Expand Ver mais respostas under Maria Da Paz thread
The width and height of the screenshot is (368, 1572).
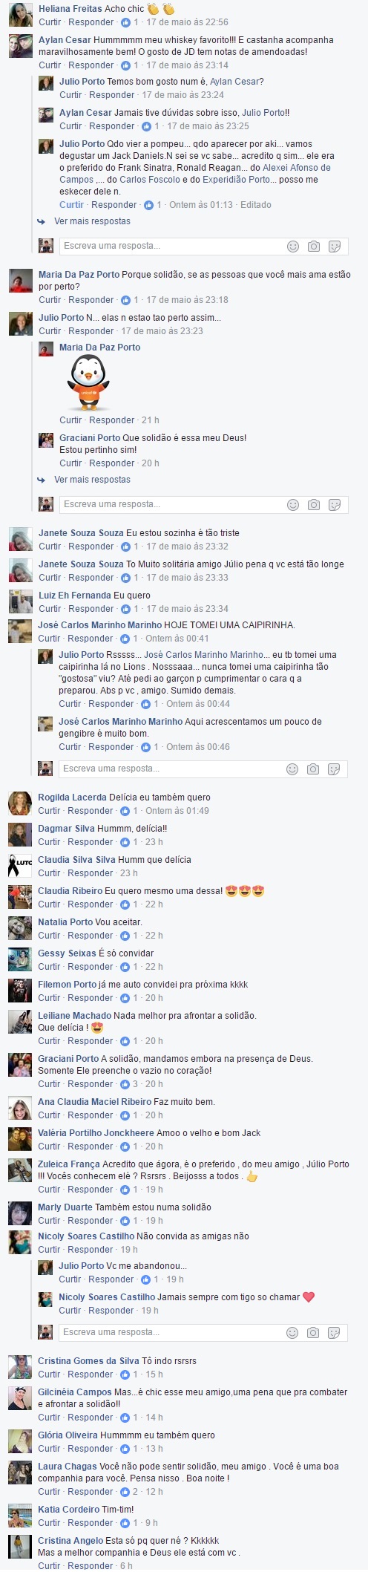[x=92, y=480]
